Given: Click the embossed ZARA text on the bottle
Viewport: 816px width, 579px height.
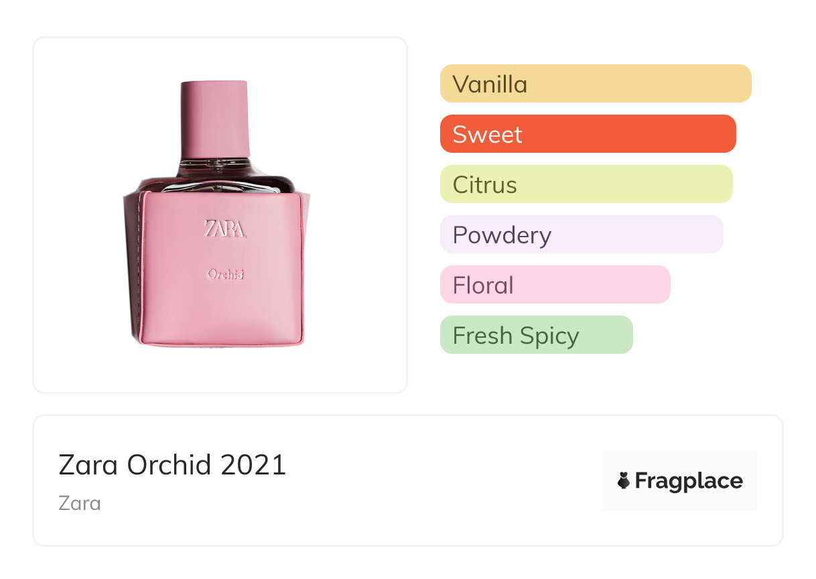Looking at the screenshot, I should click(x=224, y=229).
